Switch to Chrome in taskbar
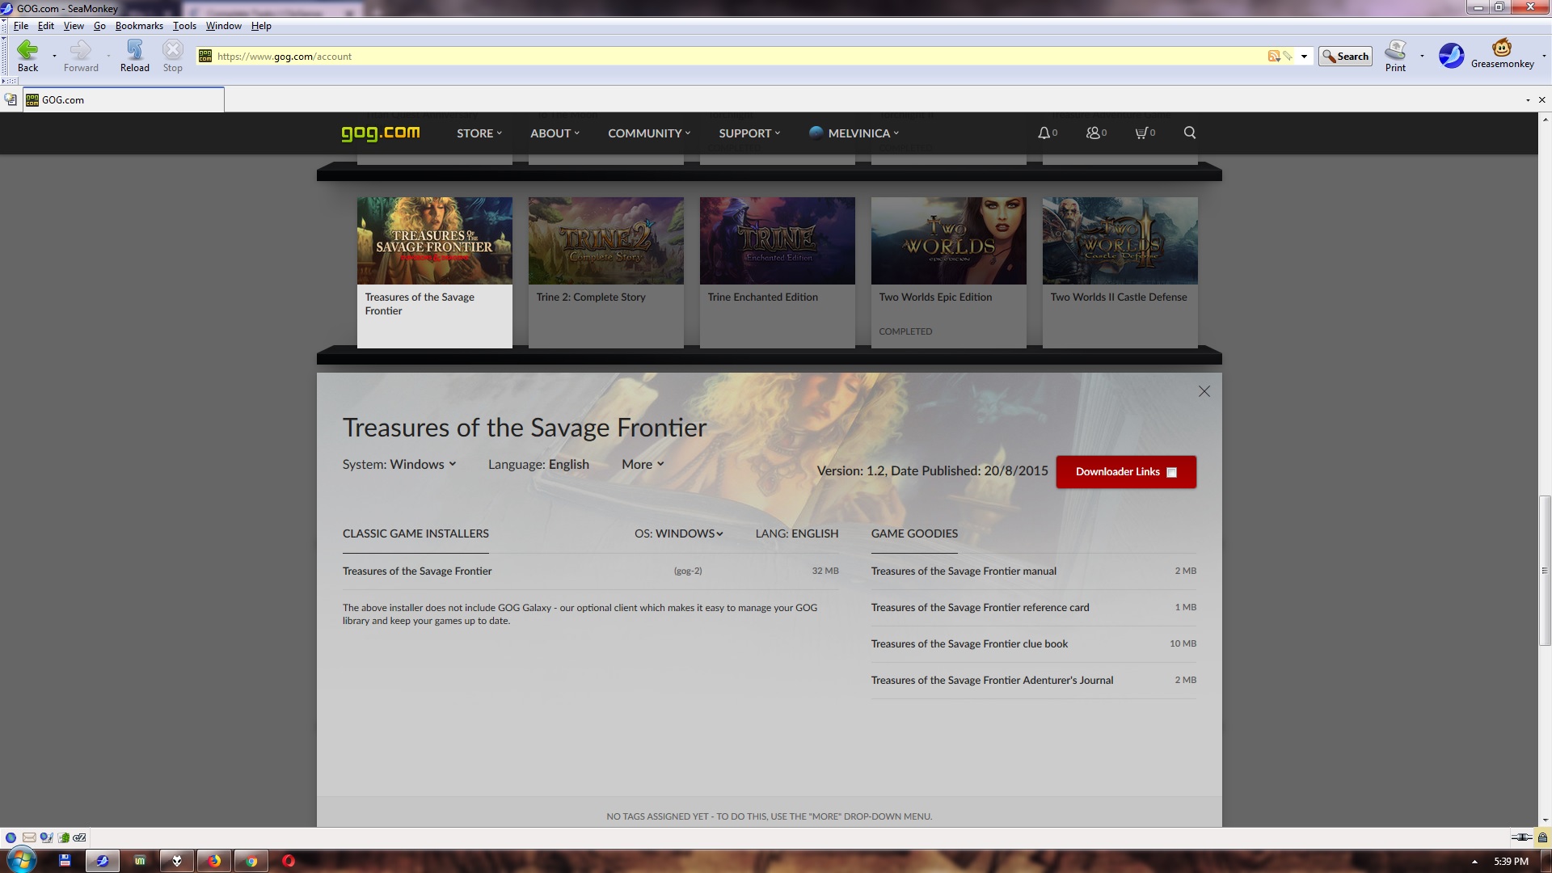 [251, 861]
